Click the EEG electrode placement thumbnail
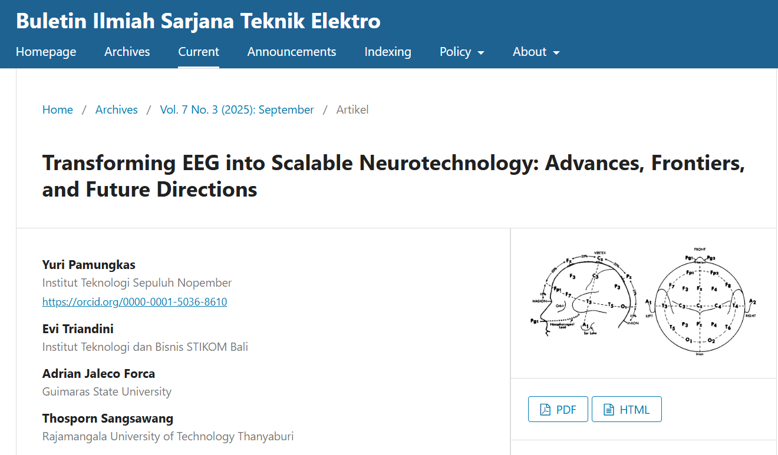 click(x=643, y=301)
